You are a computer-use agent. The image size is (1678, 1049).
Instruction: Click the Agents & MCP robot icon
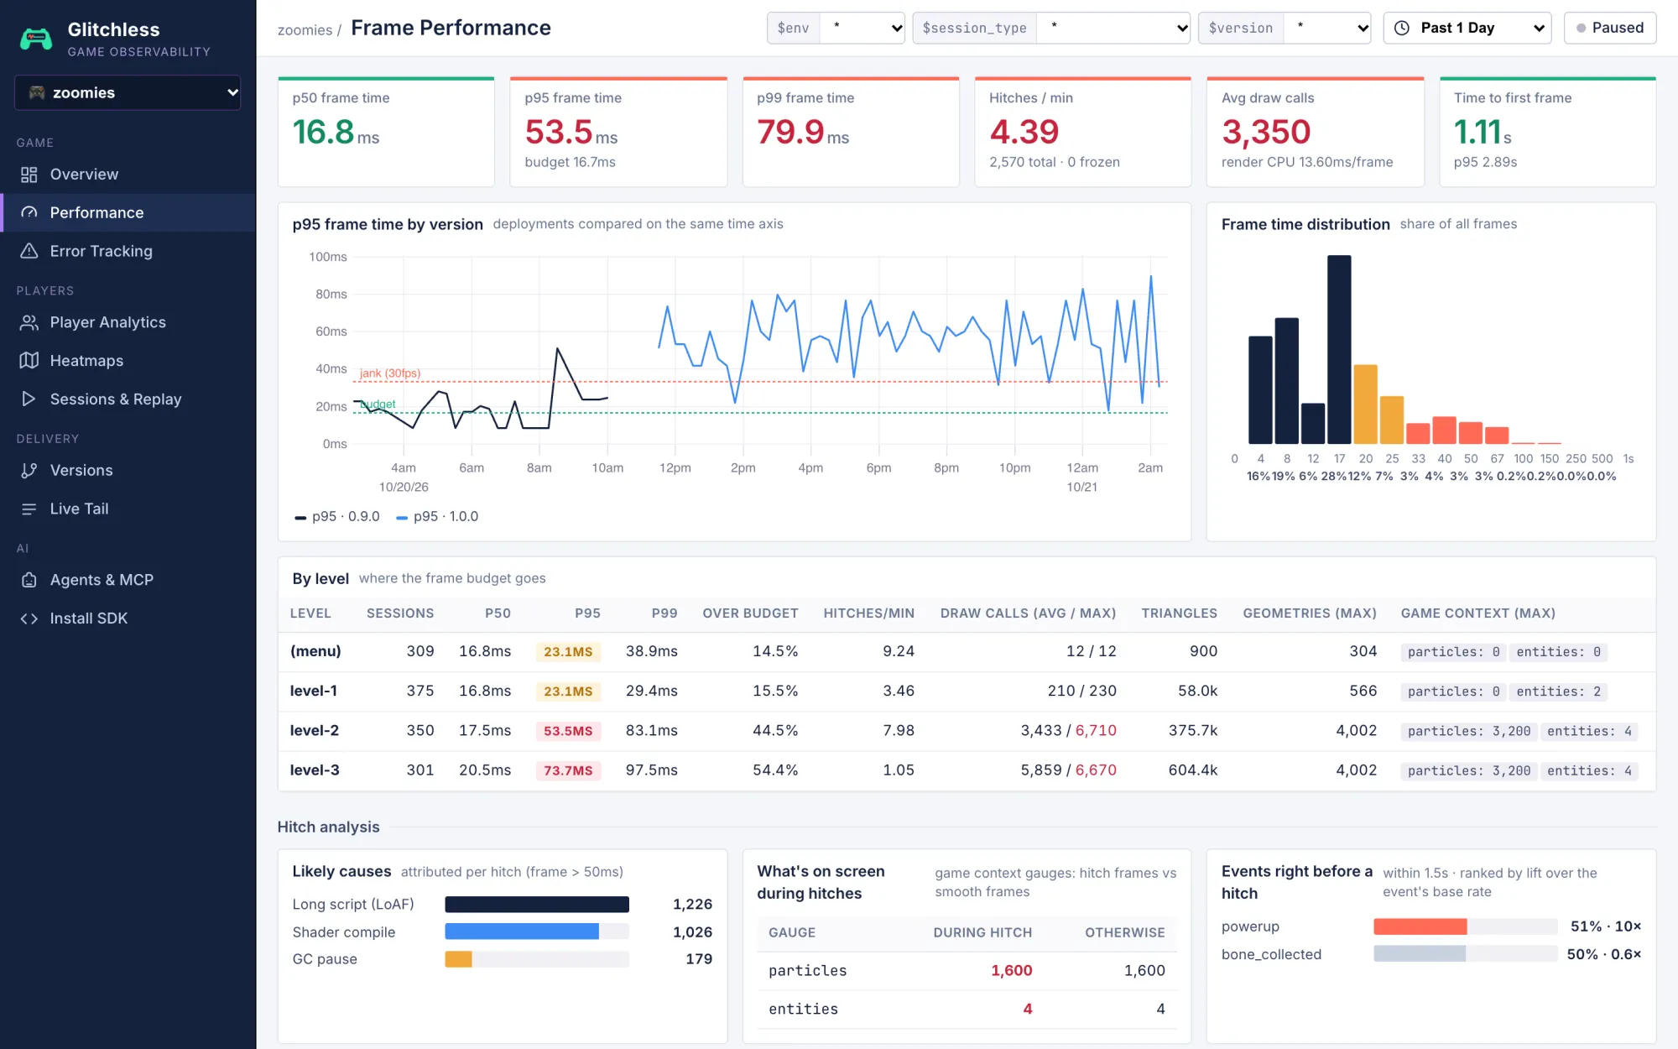pyautogui.click(x=29, y=580)
